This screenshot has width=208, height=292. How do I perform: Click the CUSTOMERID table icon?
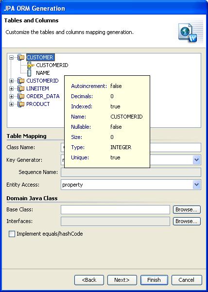pyautogui.click(x=21, y=81)
